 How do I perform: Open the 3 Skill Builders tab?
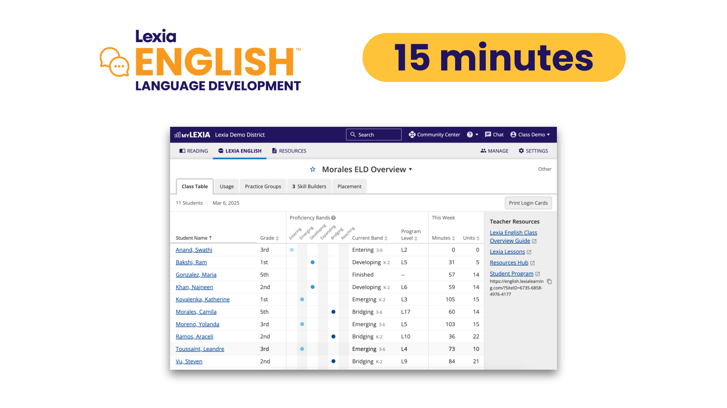(309, 186)
